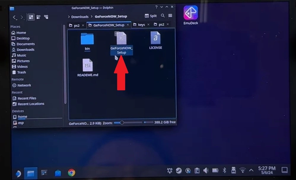Open Downloads in Places

(23, 50)
